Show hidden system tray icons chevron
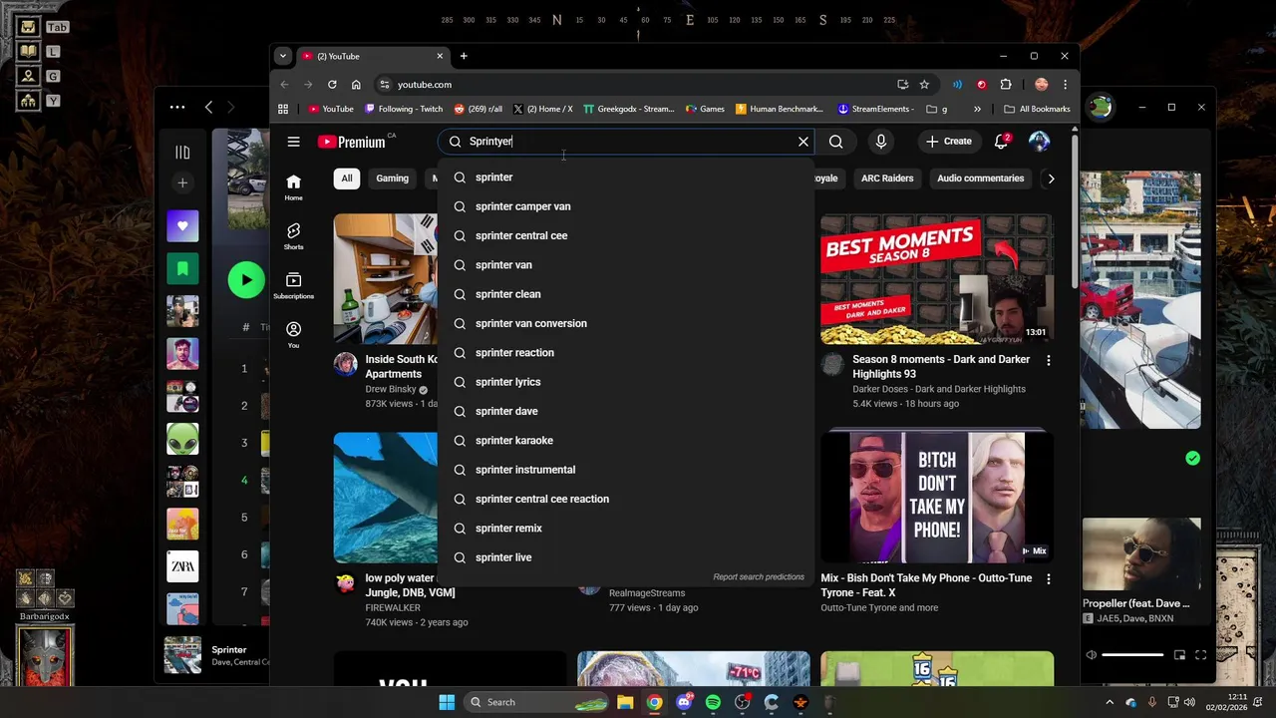Image resolution: width=1276 pixels, height=718 pixels. pos(1110,702)
